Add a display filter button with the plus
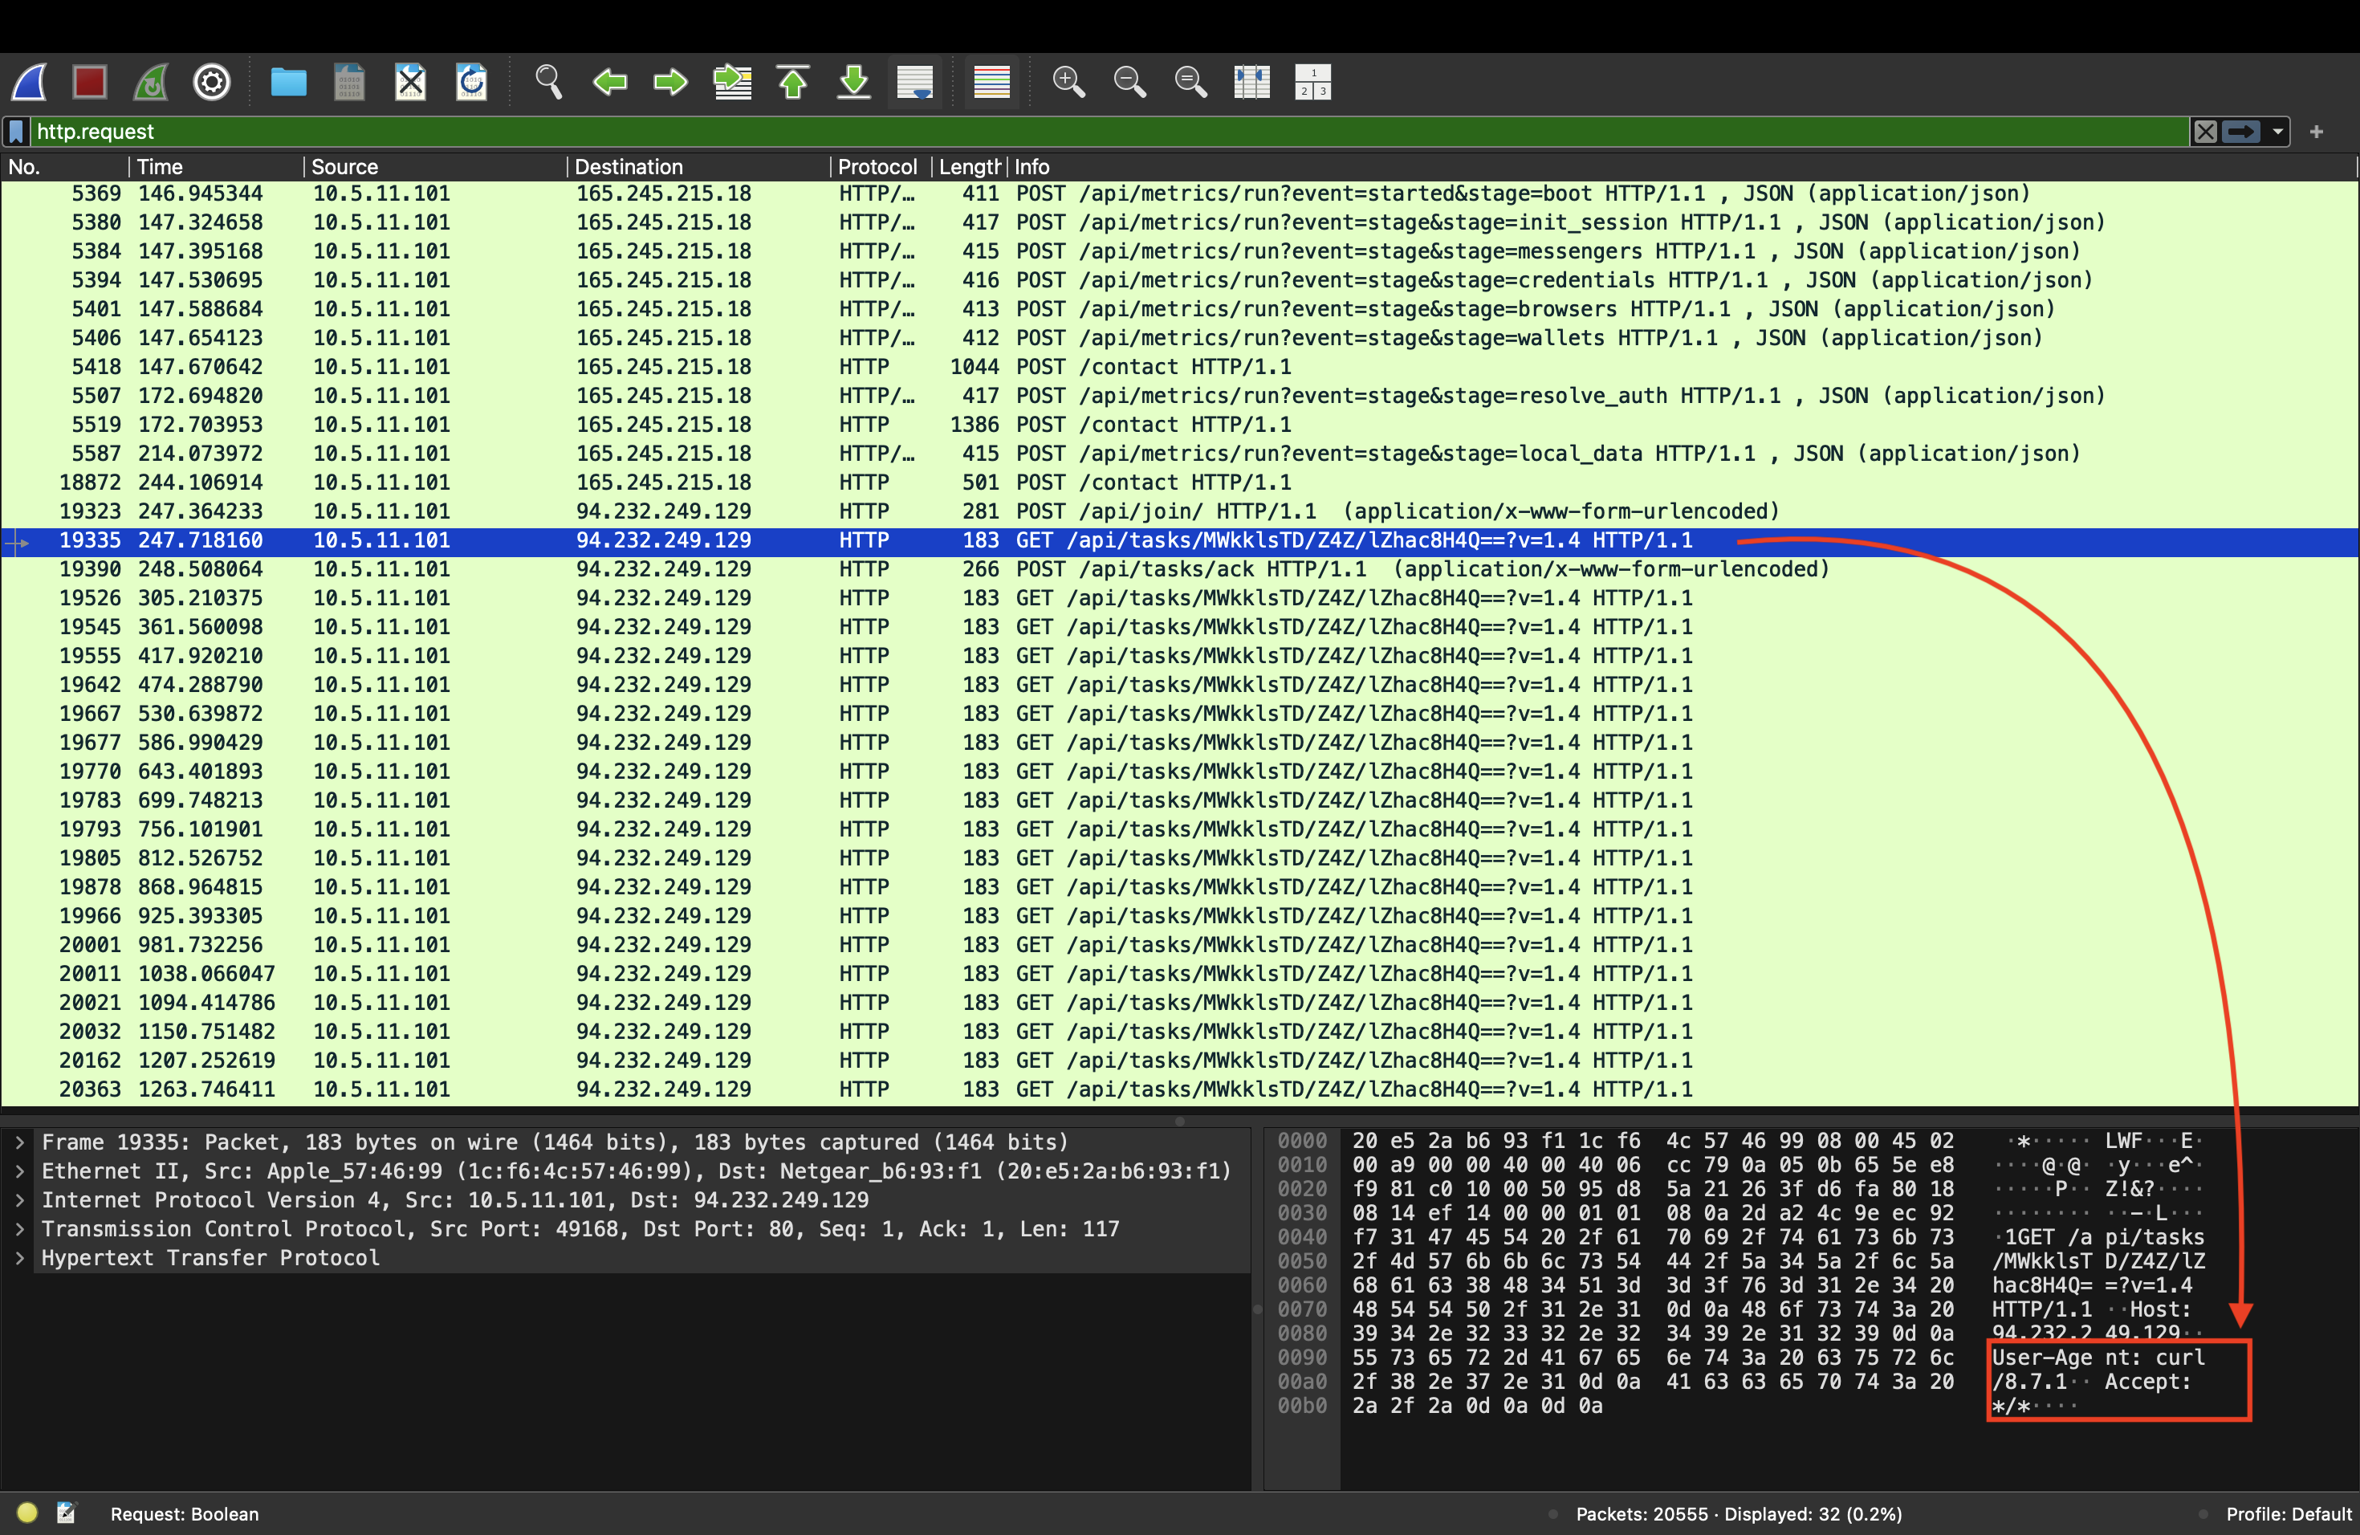 pyautogui.click(x=2317, y=132)
